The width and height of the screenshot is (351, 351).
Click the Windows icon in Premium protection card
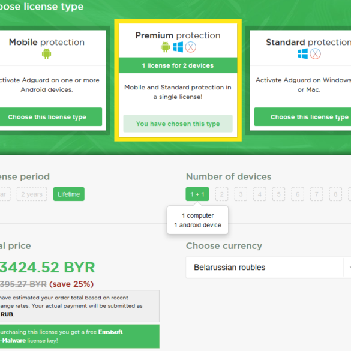click(x=178, y=47)
